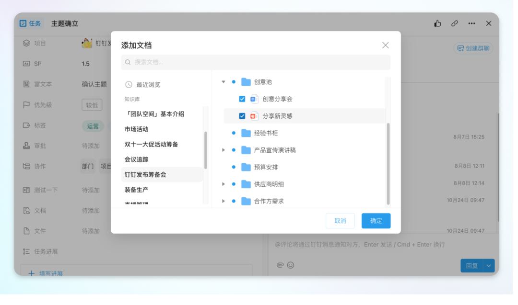Copy task link via chain icon
Screen dimensions: 518x305
click(455, 23)
